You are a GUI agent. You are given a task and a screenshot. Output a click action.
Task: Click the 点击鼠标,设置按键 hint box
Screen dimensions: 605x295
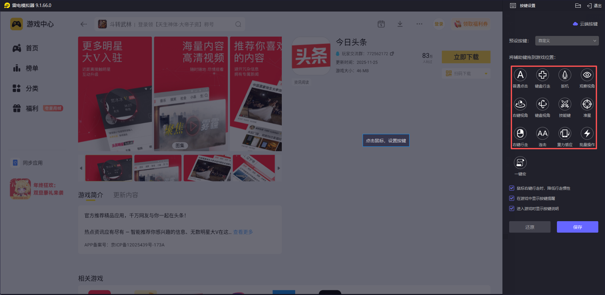tap(386, 140)
